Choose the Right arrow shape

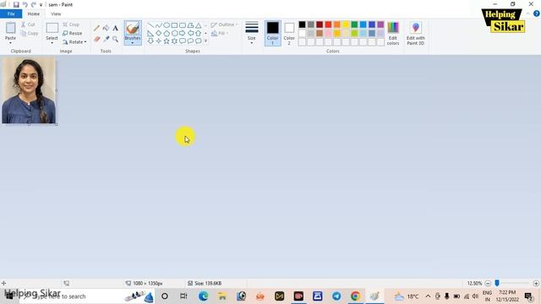click(183, 33)
